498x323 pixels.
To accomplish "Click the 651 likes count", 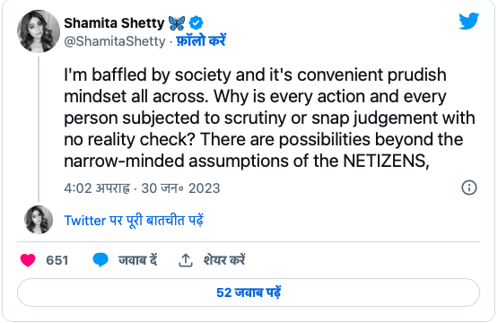I will click(x=57, y=260).
